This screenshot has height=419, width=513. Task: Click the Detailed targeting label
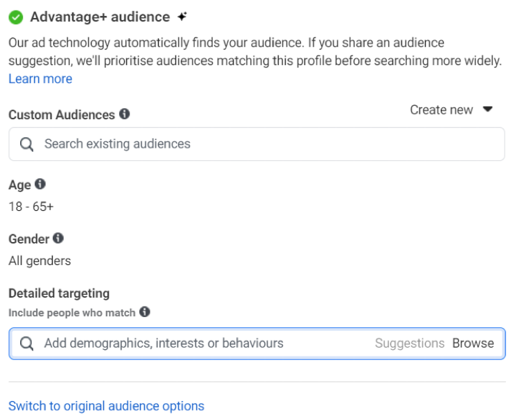pos(59,293)
